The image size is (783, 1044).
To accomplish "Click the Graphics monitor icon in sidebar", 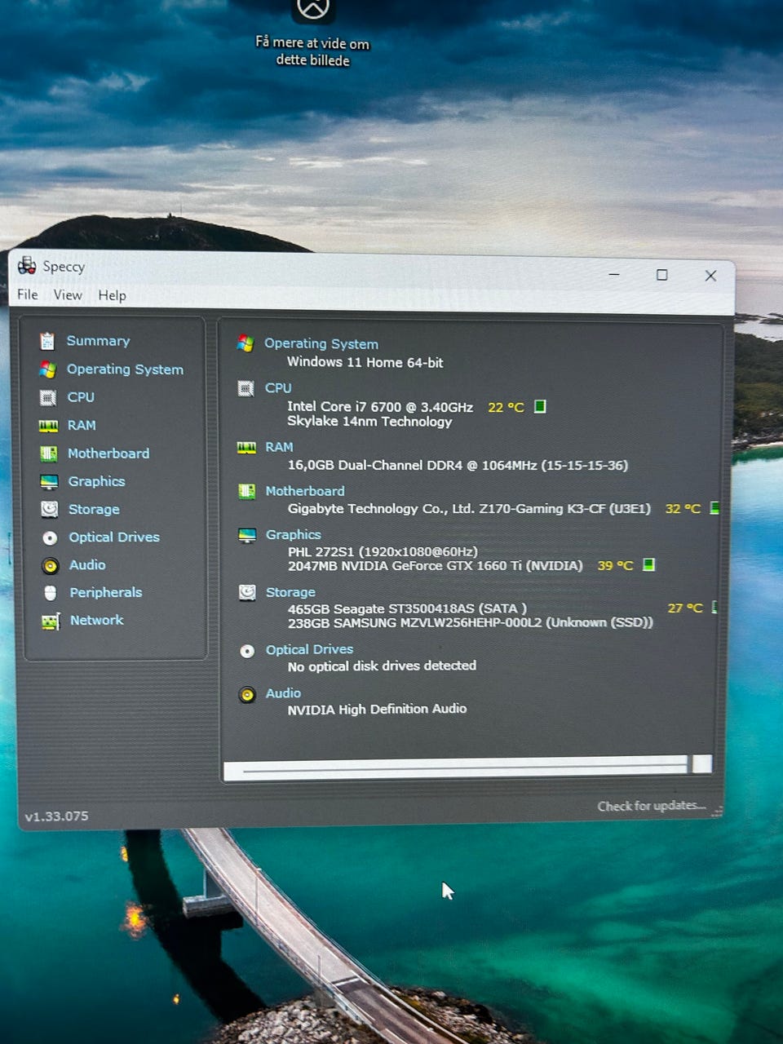I will coord(49,481).
